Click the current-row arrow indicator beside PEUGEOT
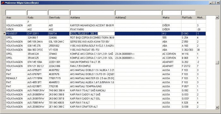 tap(4, 34)
